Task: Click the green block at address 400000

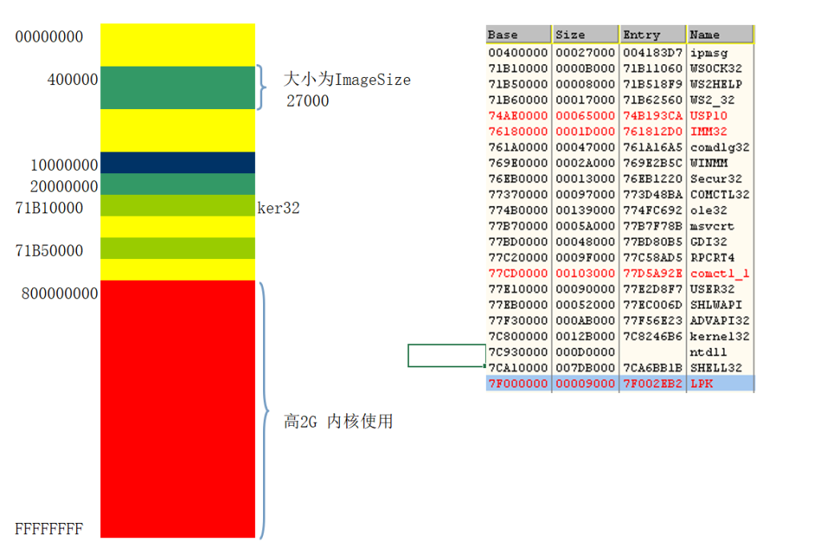Action: pyautogui.click(x=177, y=87)
